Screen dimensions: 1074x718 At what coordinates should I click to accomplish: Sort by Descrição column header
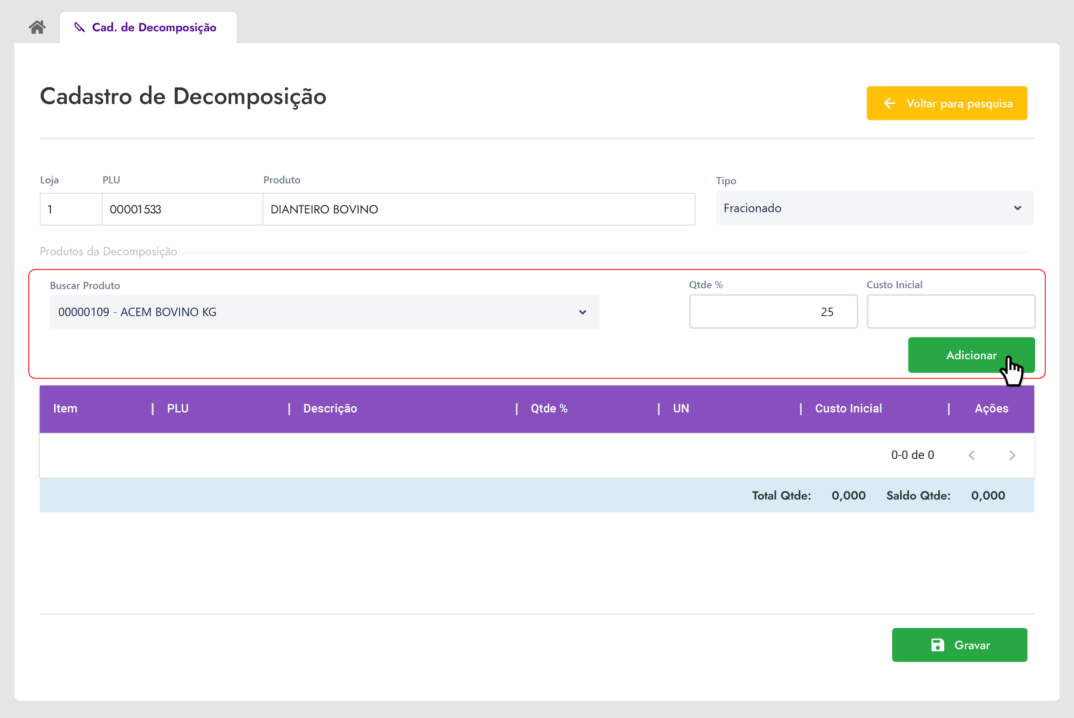pyautogui.click(x=330, y=409)
